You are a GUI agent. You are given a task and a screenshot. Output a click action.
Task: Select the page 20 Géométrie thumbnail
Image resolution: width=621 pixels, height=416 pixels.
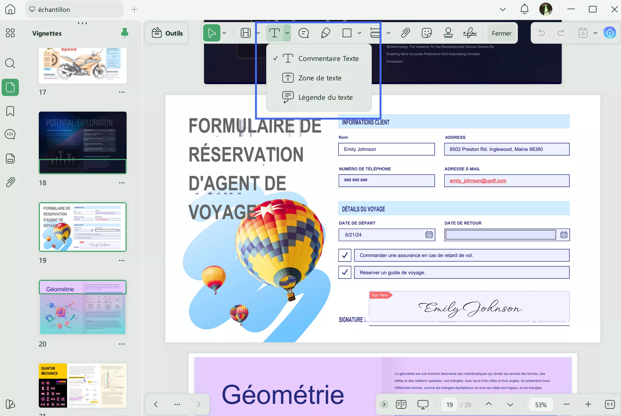coord(82,307)
